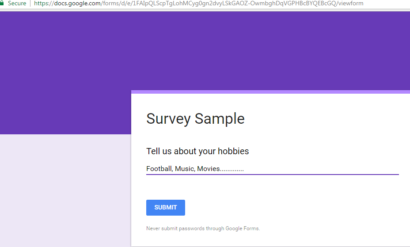
Task: Click the dark purple header banner
Action: (x=205, y=49)
